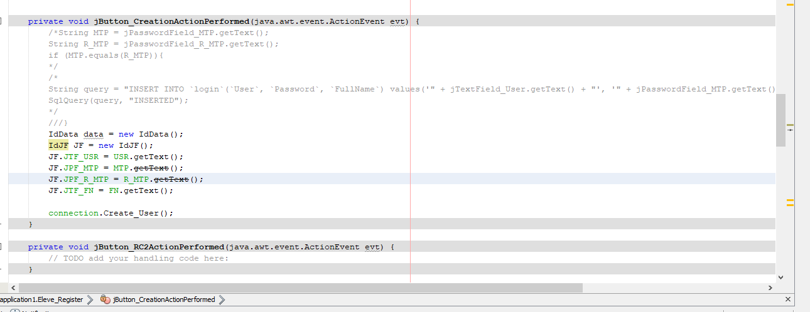
Task: Click String R_MTP = jPasswordField_R_MTP.getText() line
Action: point(163,44)
